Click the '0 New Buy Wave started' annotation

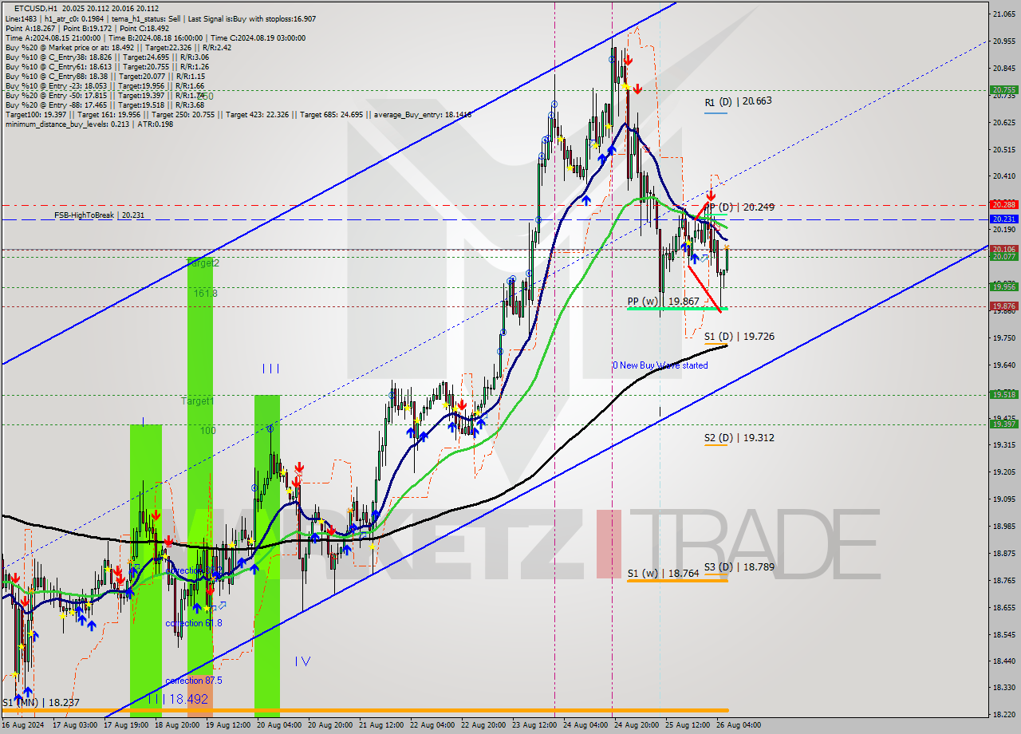click(660, 365)
